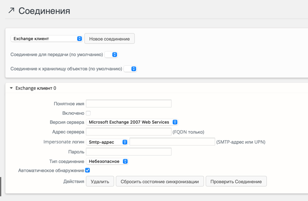
Task: Click the Соединения page heading
Action: [x=44, y=11]
